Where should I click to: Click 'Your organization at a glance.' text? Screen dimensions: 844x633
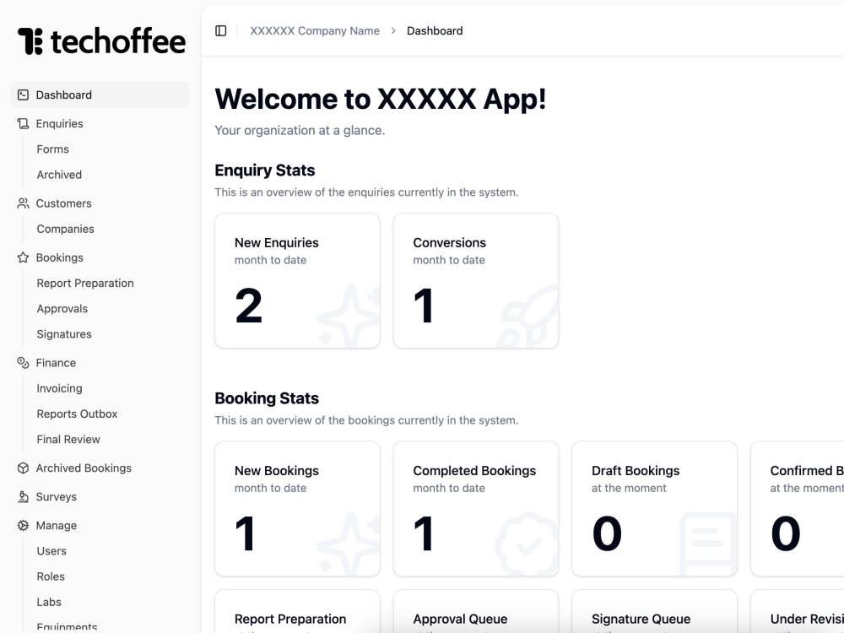pyautogui.click(x=300, y=131)
